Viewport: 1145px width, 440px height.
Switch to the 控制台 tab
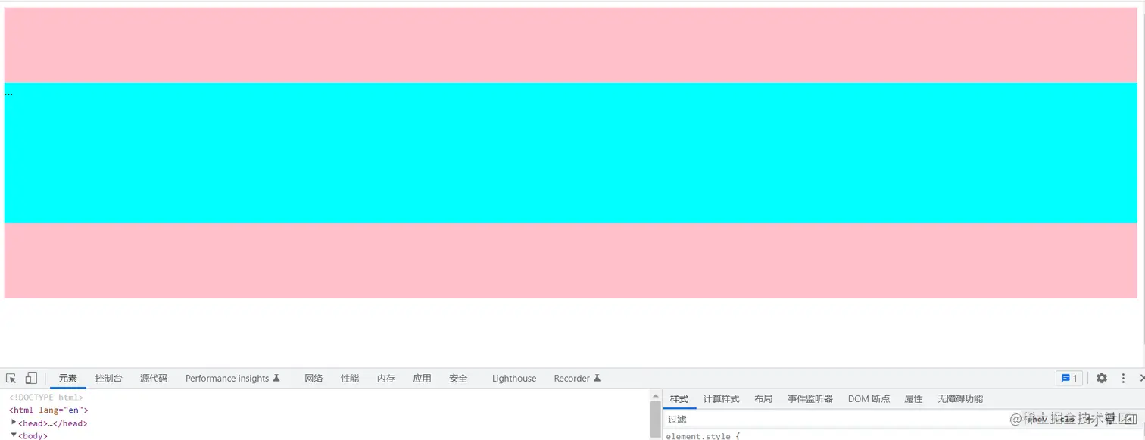(108, 377)
